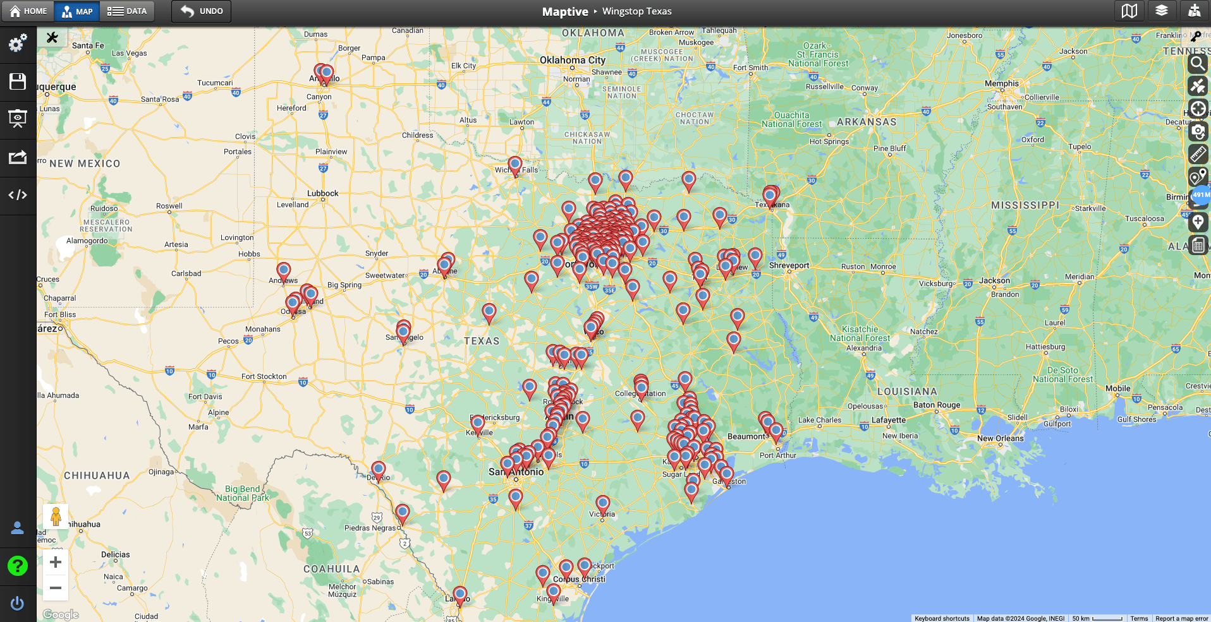
Task: Click the Google logo on map
Action: coord(61,614)
